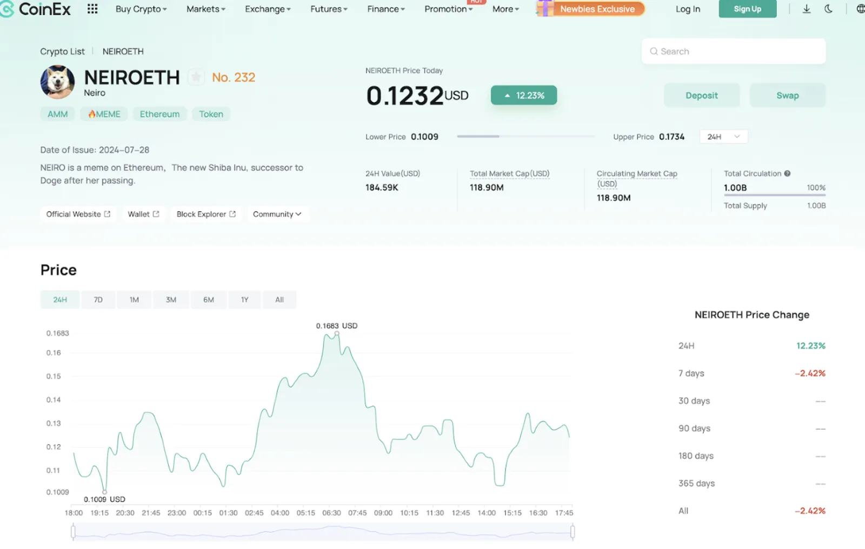Click the Total Circulation progress bar
Image resolution: width=865 pixels, height=549 pixels.
[x=775, y=195]
